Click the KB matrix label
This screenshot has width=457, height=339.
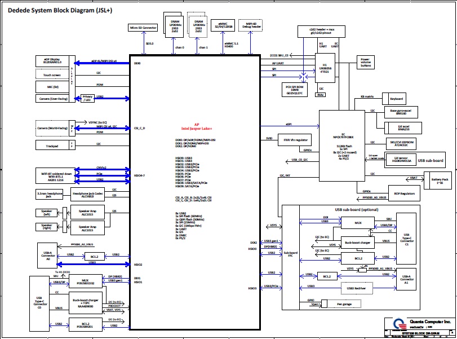[x=367, y=96]
